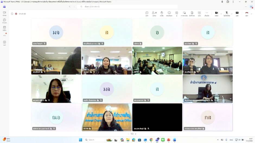The image size is (255, 143).
Task: Open the View layout options
Action: 177,14
